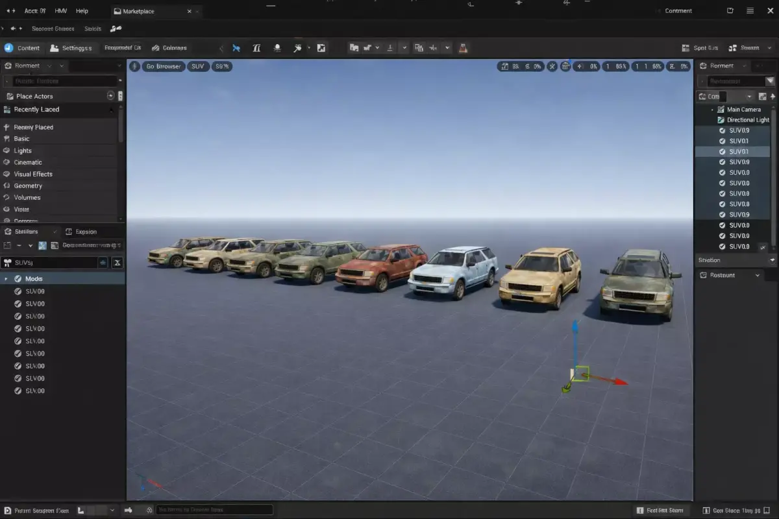This screenshot has width=779, height=519.
Task: Close the Marketplace tab
Action: click(190, 11)
